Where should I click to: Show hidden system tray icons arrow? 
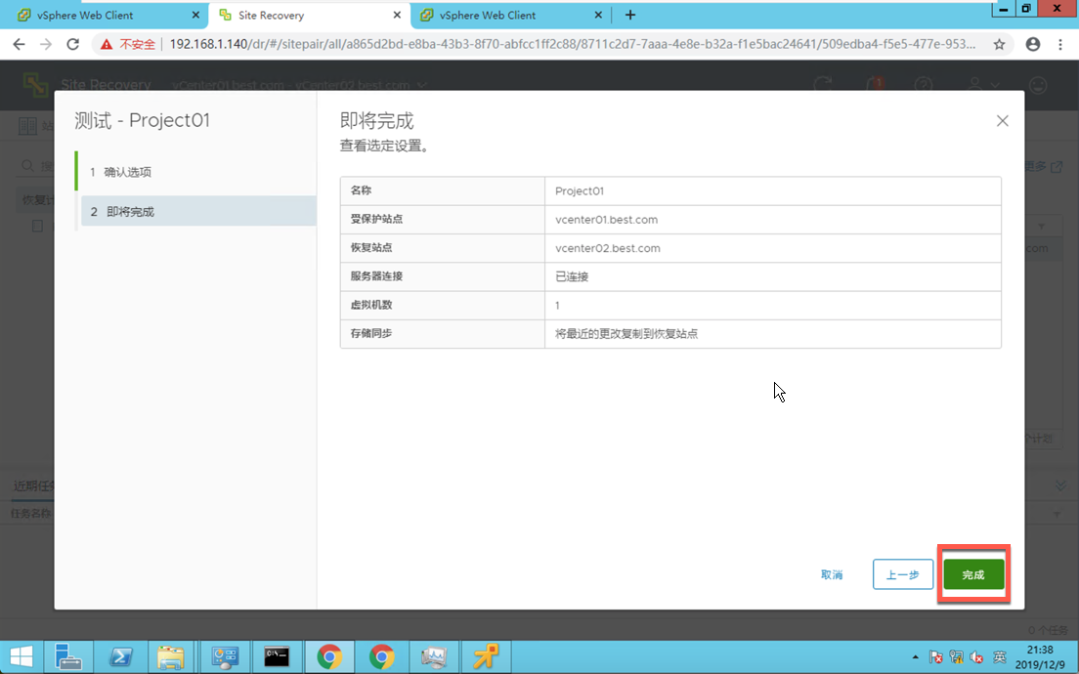[x=915, y=657]
